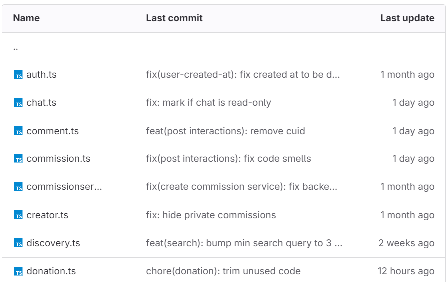Screen dimensions: 447x282
Task: Open the commit "chore(donation): trim unused code"
Action: click(223, 271)
